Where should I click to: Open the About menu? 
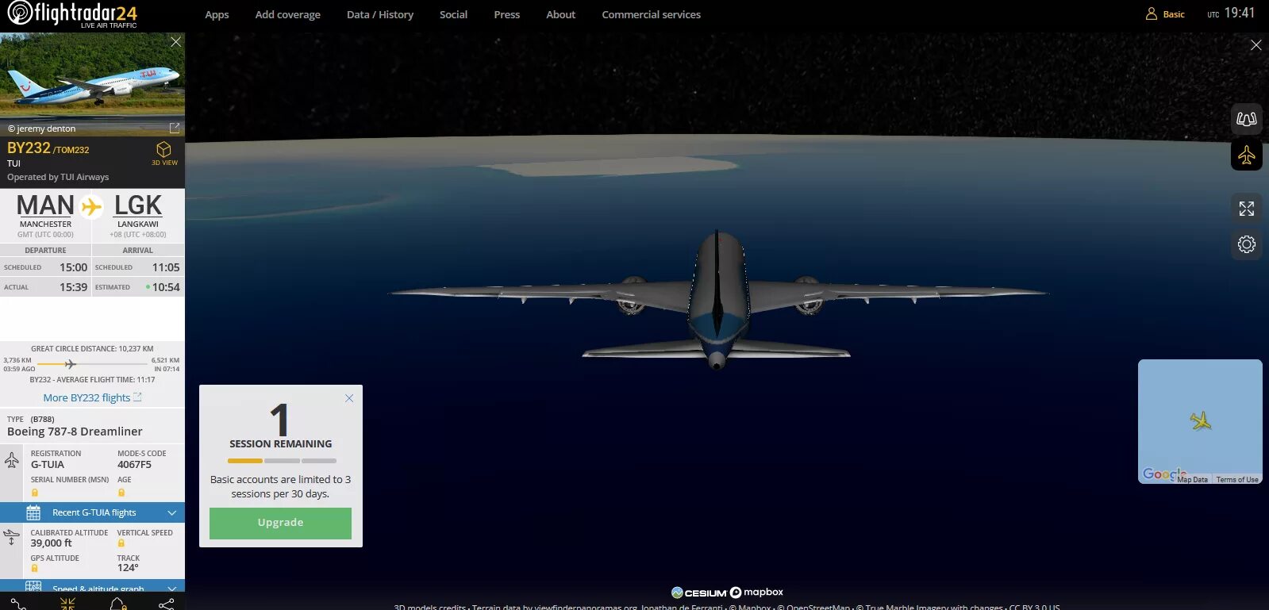tap(560, 14)
